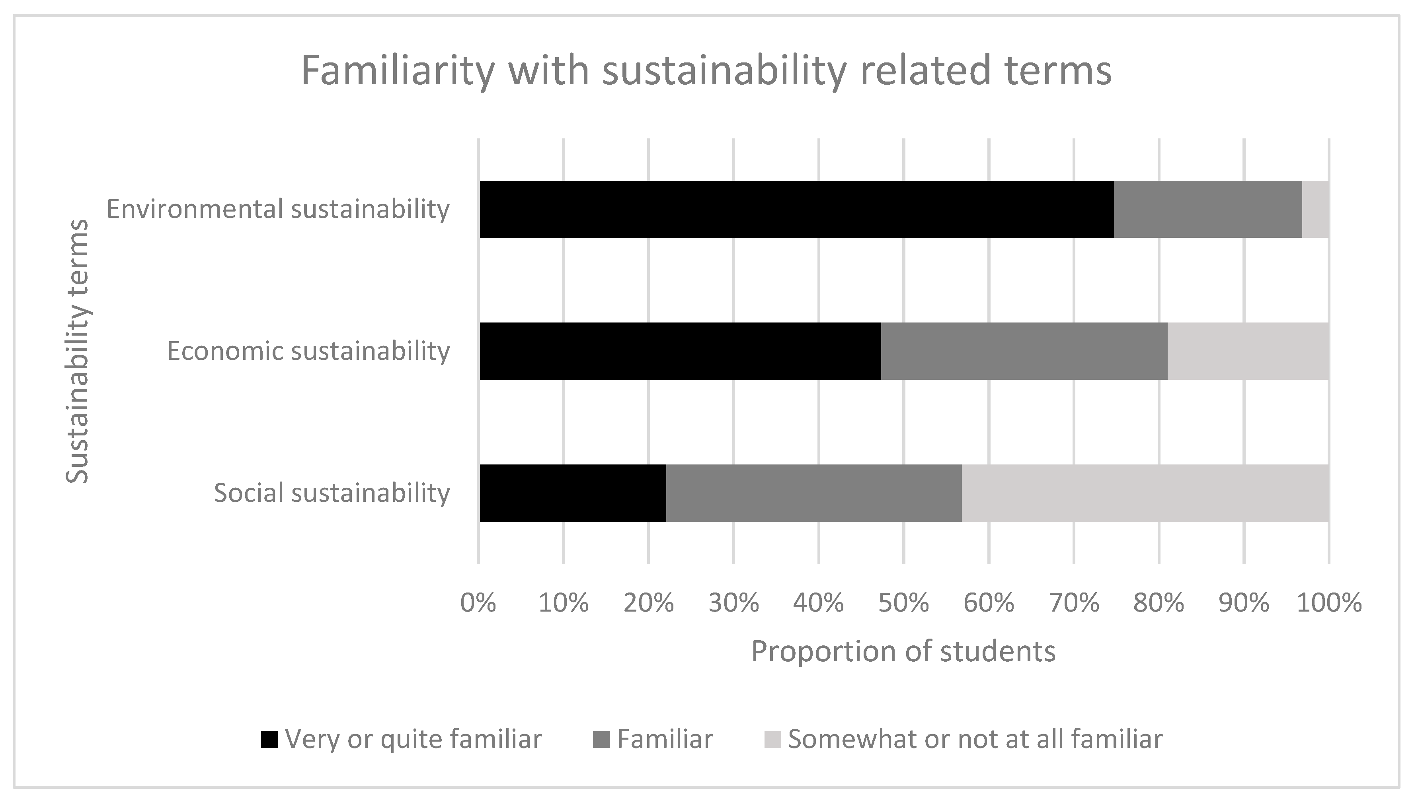Click the light gray 'Somewhat or not at all familiar' legend swatch
The width and height of the screenshot is (1418, 812).
click(772, 740)
